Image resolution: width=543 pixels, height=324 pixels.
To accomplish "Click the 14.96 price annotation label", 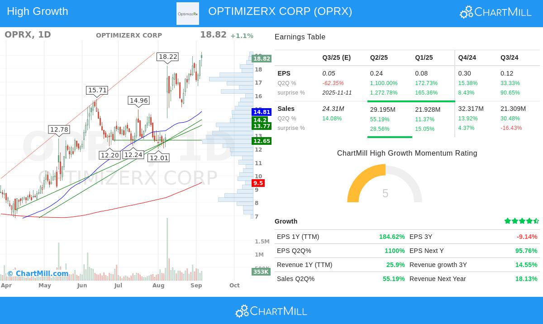I will coord(138,100).
